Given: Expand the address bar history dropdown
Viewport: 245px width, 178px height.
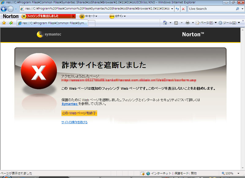Looking at the screenshot, I should pos(172,9).
